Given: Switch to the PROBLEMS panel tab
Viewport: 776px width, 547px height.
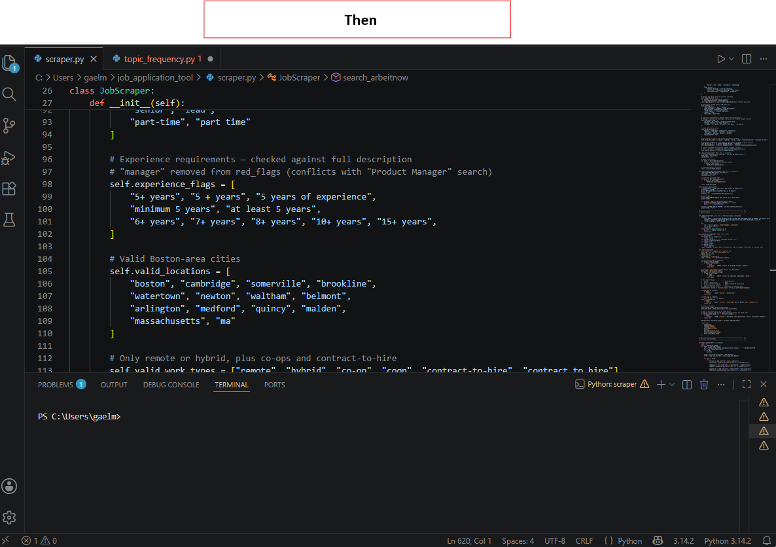Looking at the screenshot, I should 62,385.
